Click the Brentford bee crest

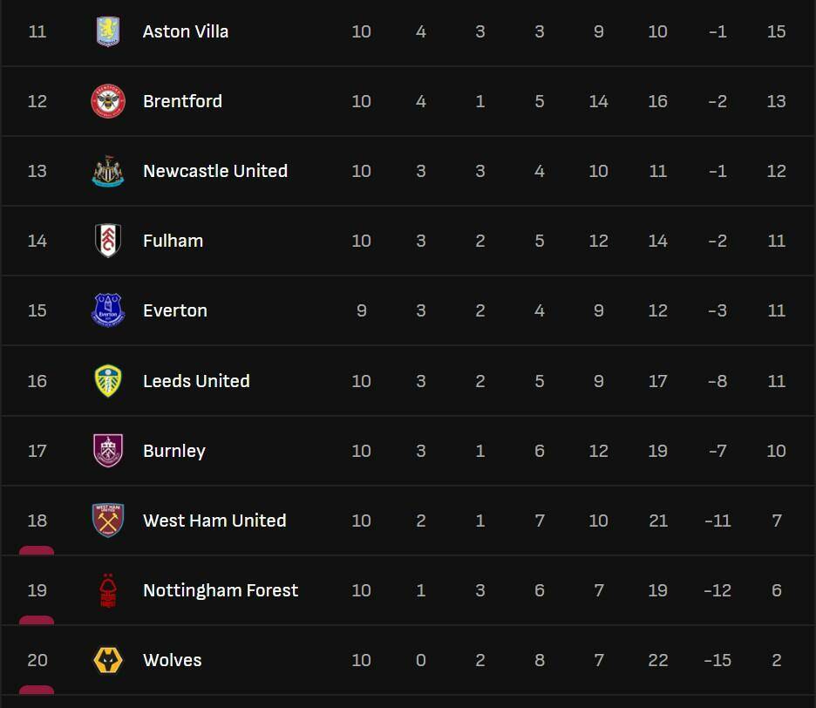(x=108, y=101)
